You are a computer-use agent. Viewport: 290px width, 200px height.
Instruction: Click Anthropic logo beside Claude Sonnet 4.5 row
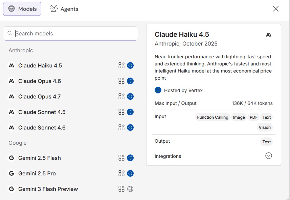click(12, 112)
